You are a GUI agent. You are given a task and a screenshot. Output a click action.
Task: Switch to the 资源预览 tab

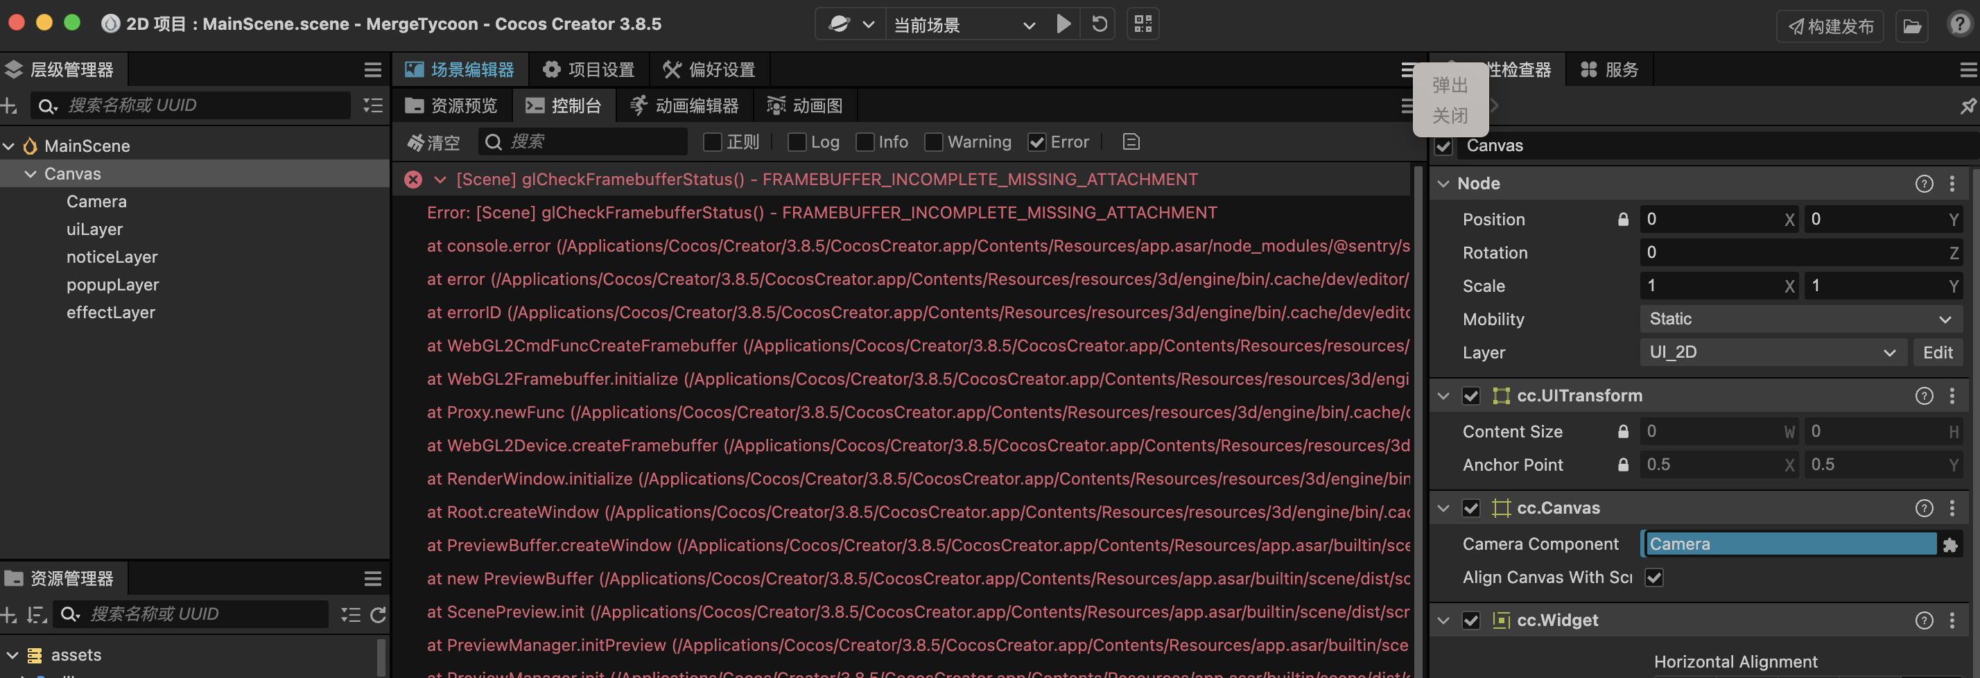(452, 105)
